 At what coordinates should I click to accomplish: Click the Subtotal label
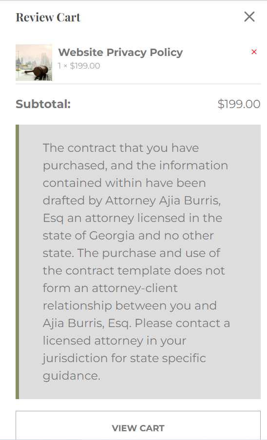point(43,104)
